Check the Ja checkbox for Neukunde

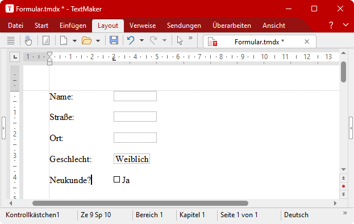[116, 180]
